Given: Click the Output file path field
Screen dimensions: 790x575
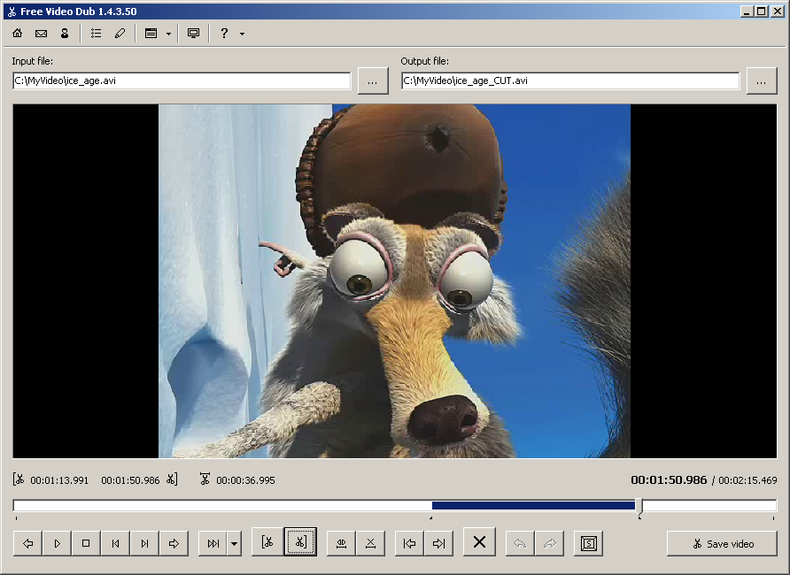Looking at the screenshot, I should (x=570, y=80).
